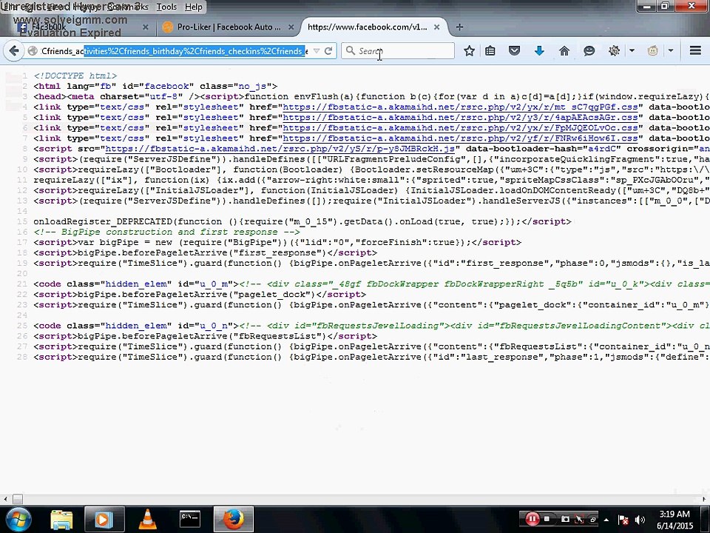Click the beforePageletArrive("pagelet_dock") line

pyautogui.click(x=200, y=295)
